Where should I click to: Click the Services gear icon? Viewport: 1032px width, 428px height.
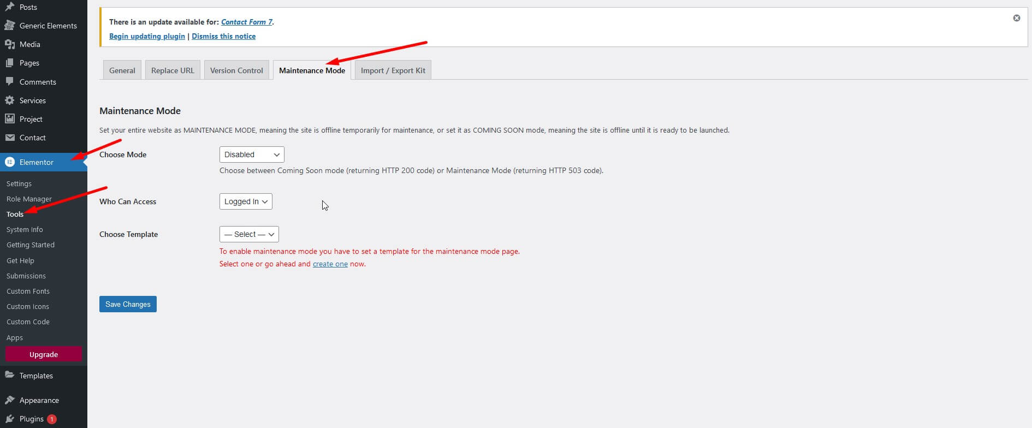(9, 100)
